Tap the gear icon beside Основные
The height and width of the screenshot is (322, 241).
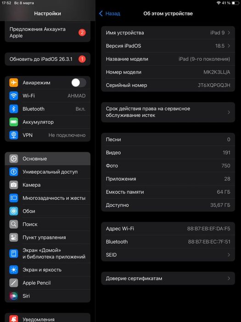[x=14, y=159]
